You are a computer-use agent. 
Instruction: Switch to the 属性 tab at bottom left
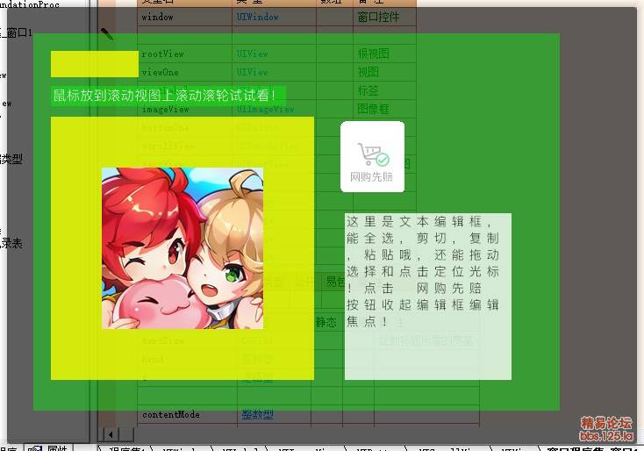[x=48, y=447]
